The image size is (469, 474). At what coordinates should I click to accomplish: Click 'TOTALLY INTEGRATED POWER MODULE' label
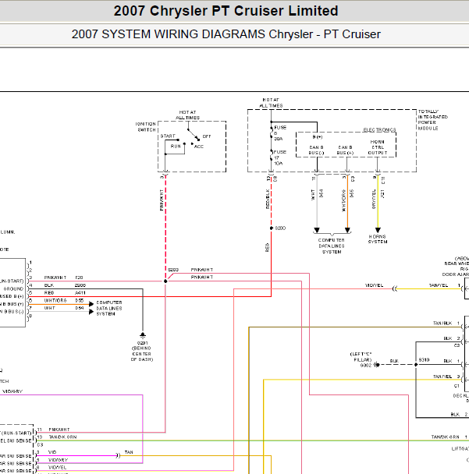tap(432, 120)
